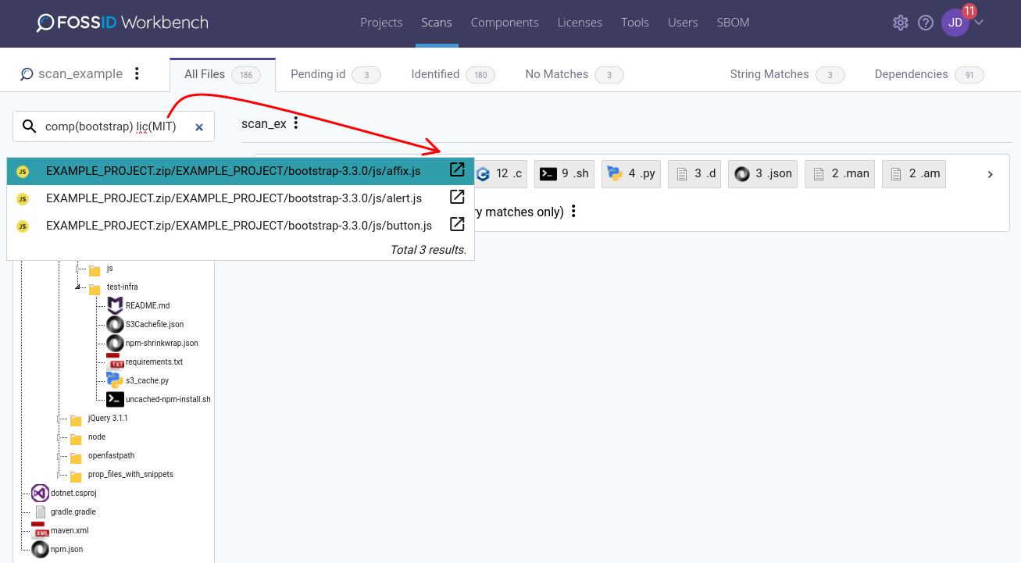Clear the search field with X
This screenshot has height=563, width=1021.
click(199, 126)
